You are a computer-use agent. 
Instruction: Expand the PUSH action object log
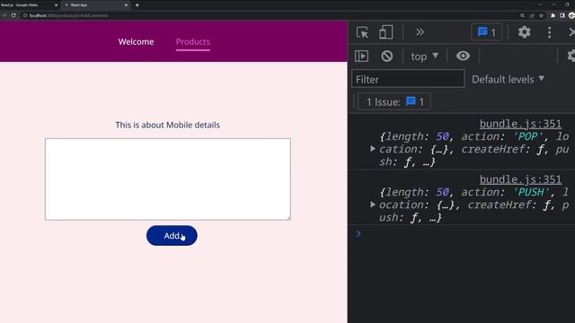373,205
